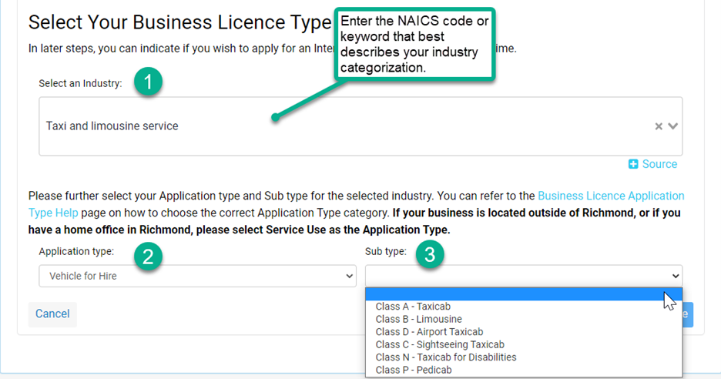Open Business Licence Application Type Help page
The image size is (721, 379).
[x=610, y=196]
